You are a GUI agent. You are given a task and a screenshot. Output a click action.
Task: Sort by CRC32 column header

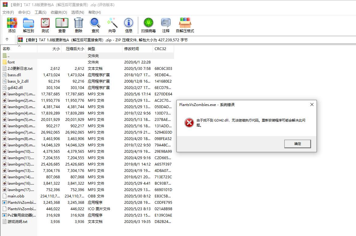163,49
